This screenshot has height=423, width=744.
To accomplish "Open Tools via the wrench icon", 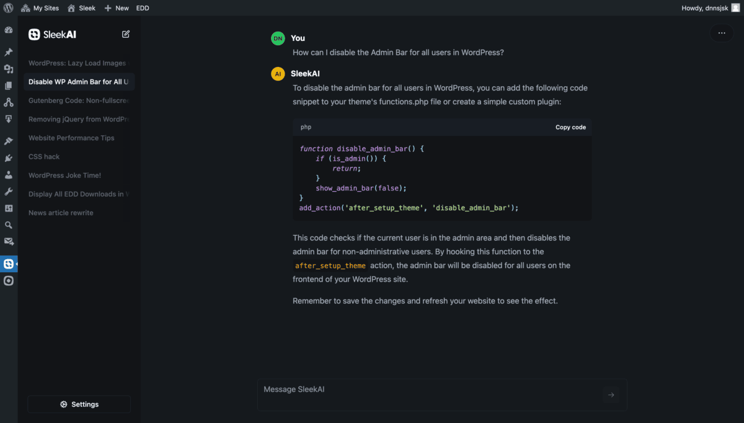I will pos(9,192).
